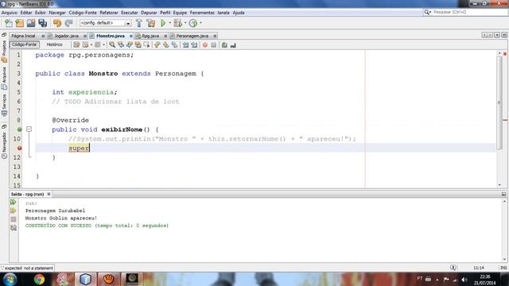Screen dimensions: 509x286
Task: Switch to the Personagem.java tab
Action: [x=192, y=36]
